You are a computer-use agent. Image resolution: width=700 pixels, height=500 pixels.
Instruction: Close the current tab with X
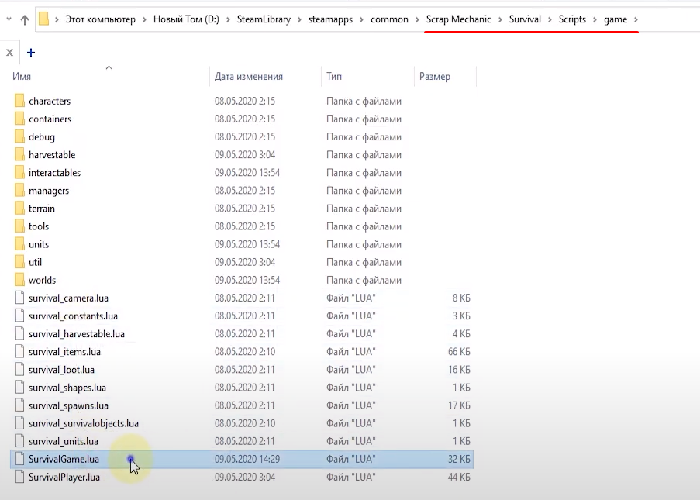pyautogui.click(x=9, y=52)
